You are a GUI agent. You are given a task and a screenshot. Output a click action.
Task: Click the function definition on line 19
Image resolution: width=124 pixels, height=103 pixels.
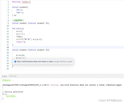click(x=31, y=50)
